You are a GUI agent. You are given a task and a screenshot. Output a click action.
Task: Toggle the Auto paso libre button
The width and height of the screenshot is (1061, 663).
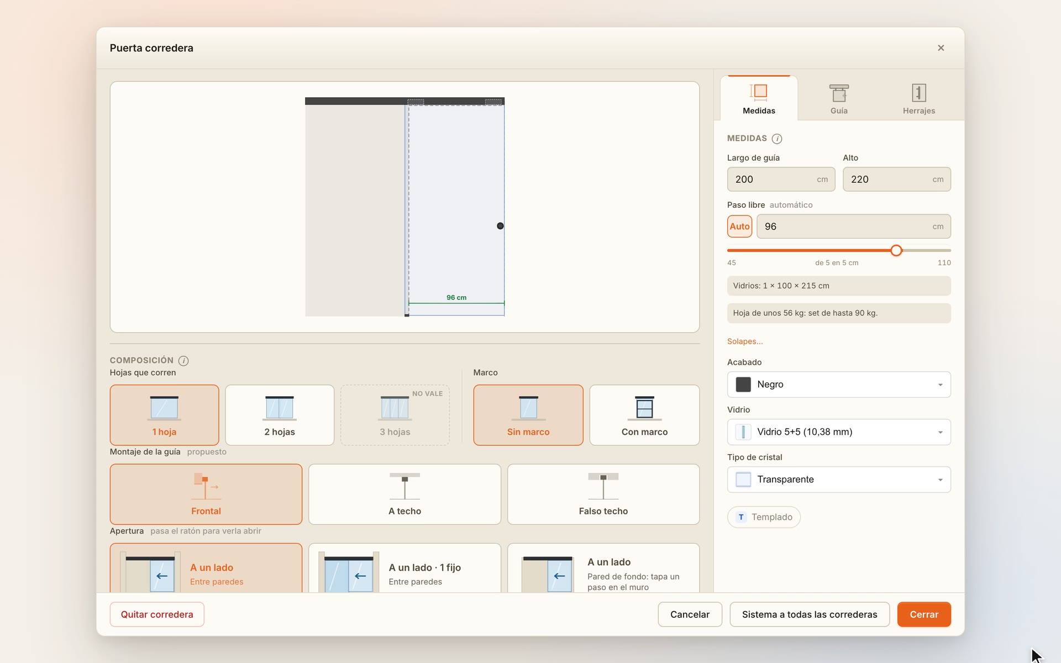(x=739, y=227)
